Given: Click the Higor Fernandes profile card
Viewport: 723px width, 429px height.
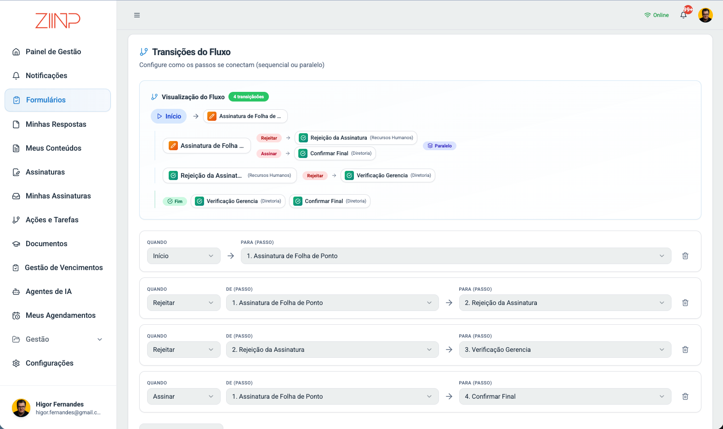Looking at the screenshot, I should (58, 408).
